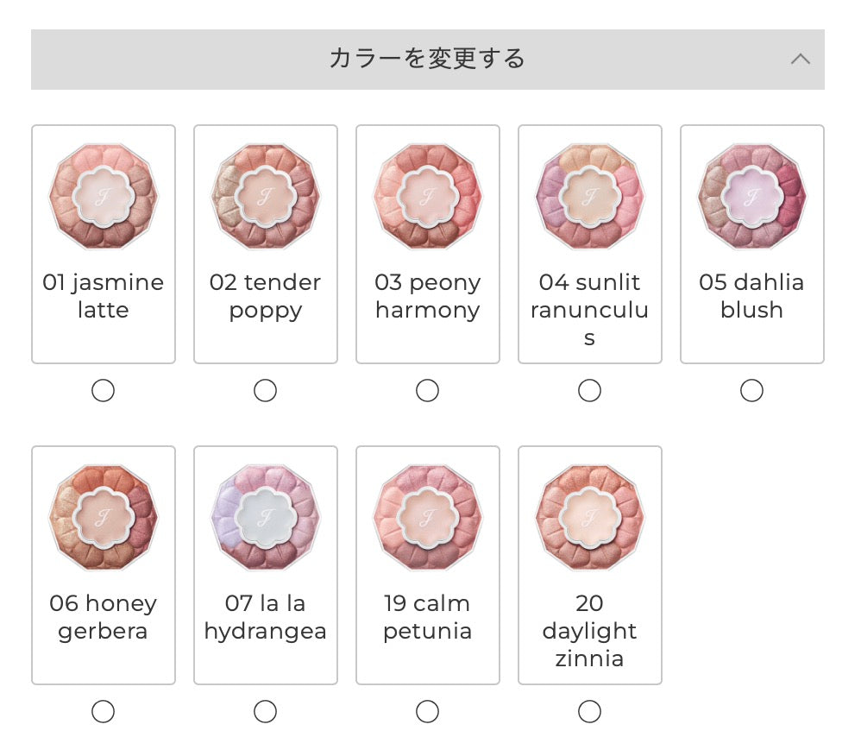Click the sunlit ranunculus palette thumbnail
This screenshot has width=861, height=756.
[x=590, y=196]
